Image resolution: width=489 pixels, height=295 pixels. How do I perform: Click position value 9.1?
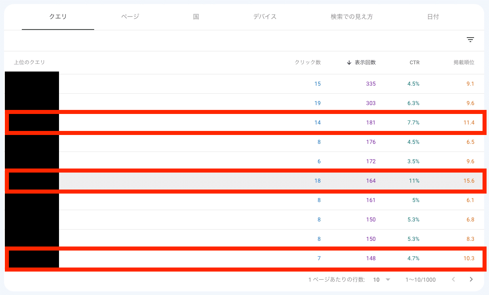coord(470,84)
